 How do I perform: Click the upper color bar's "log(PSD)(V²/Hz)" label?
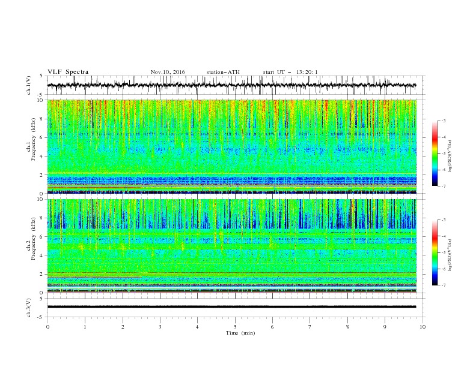pos(450,157)
